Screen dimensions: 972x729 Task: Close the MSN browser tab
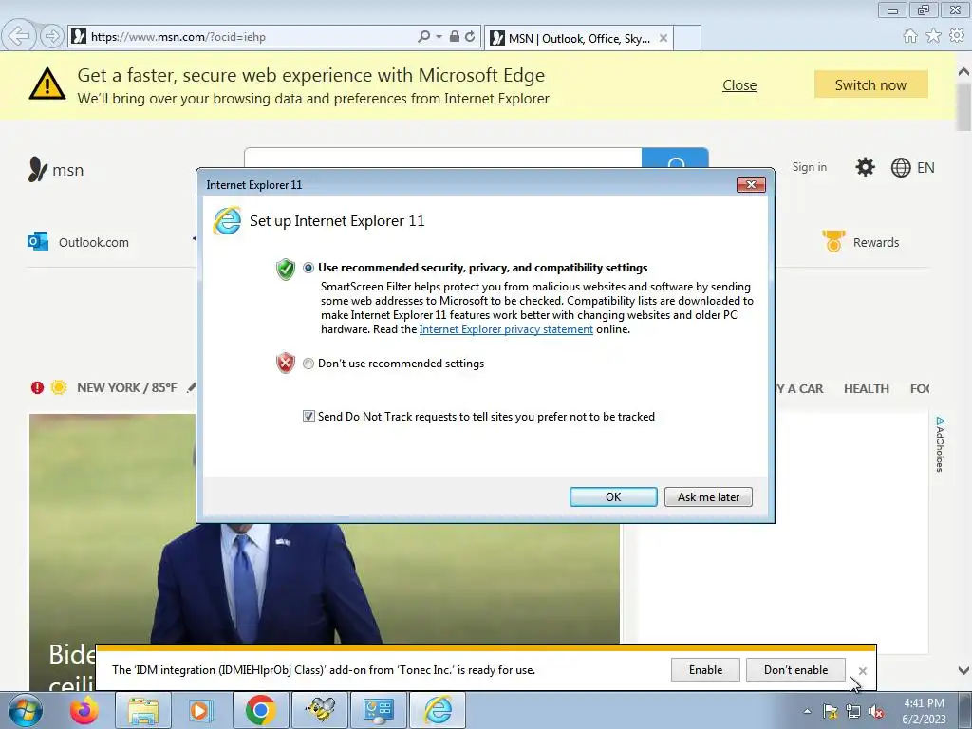click(x=664, y=38)
